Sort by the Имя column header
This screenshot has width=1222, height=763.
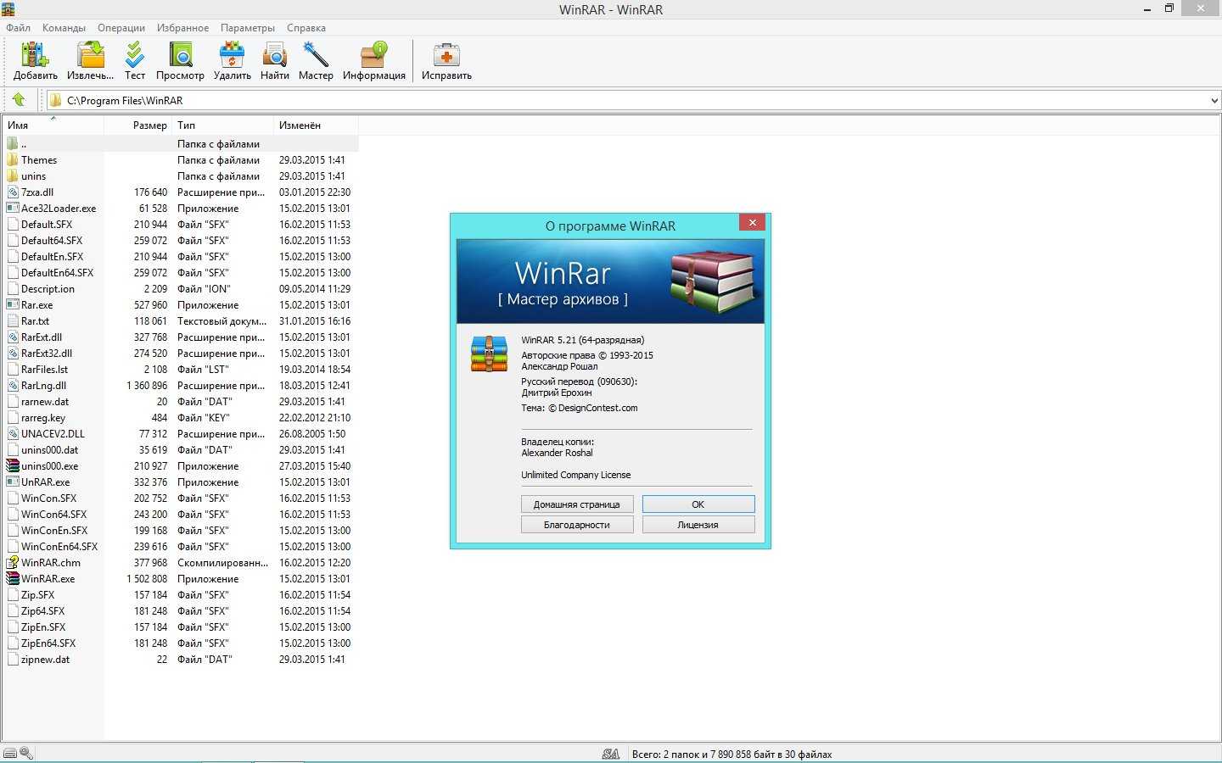pyautogui.click(x=53, y=125)
